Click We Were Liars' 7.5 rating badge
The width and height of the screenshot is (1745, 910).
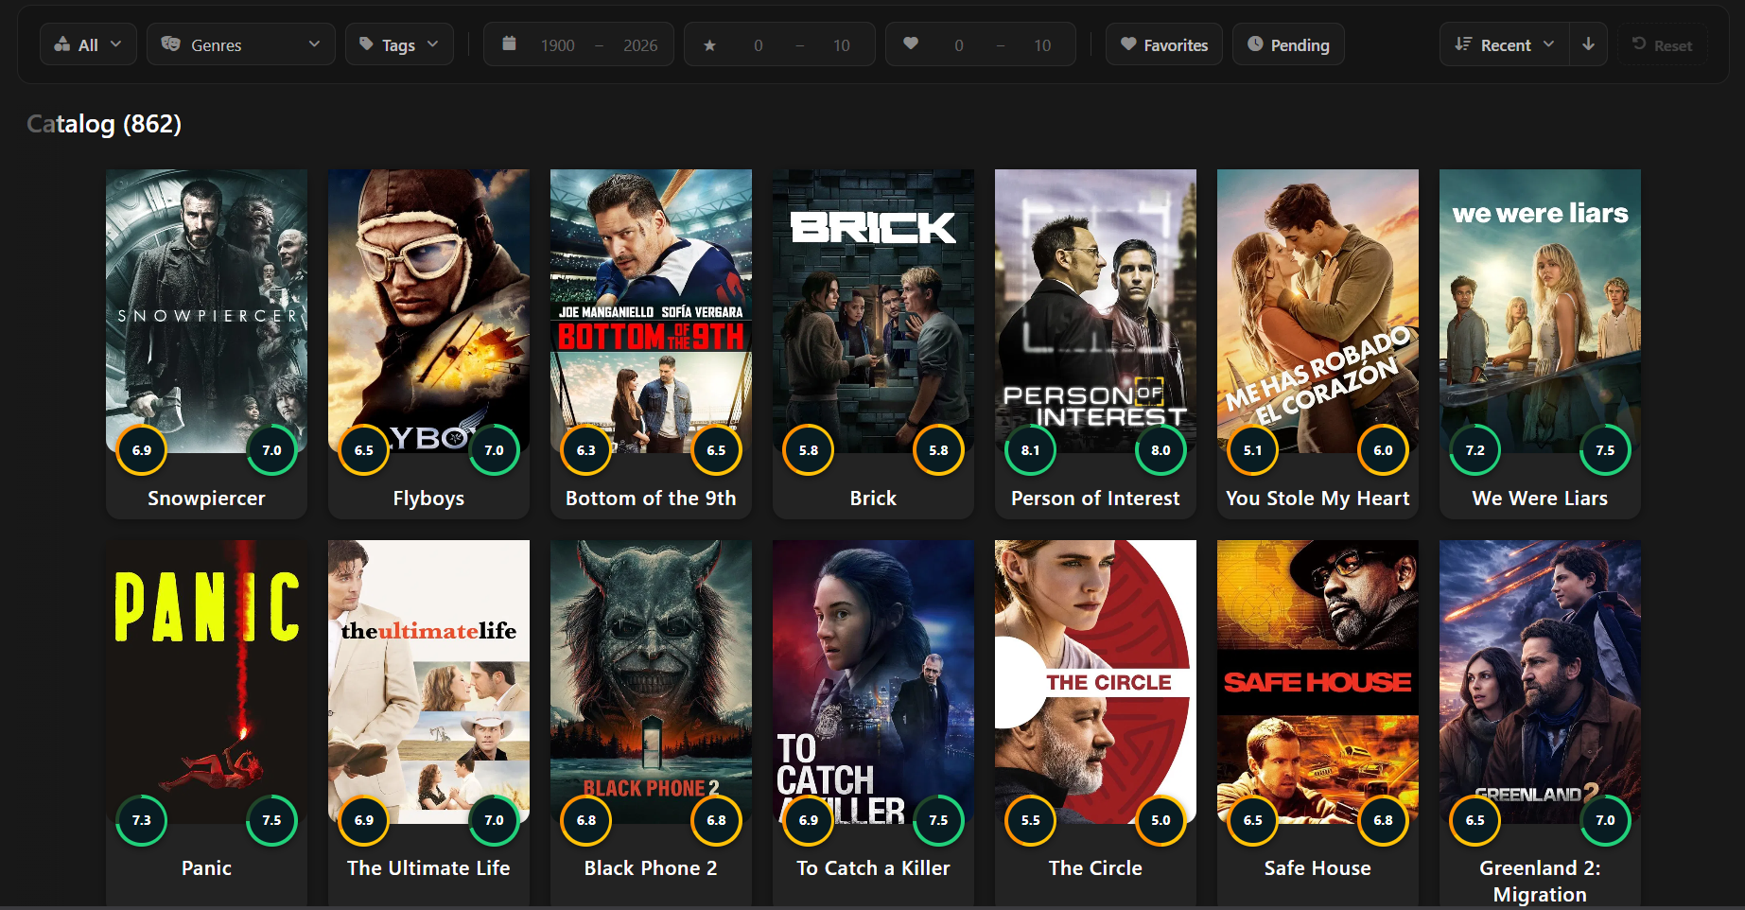pyautogui.click(x=1605, y=450)
